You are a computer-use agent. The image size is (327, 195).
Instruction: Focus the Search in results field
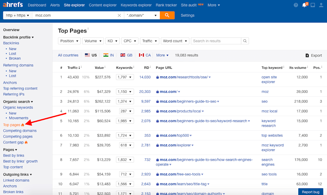(x=216, y=41)
